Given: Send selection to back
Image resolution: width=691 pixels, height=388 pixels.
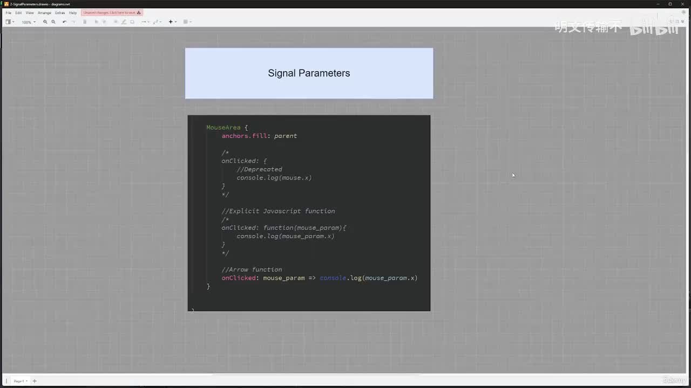Looking at the screenshot, I should pos(104,22).
